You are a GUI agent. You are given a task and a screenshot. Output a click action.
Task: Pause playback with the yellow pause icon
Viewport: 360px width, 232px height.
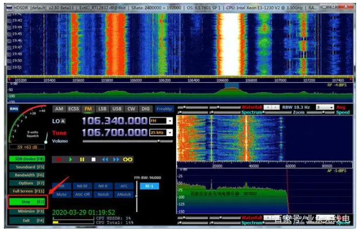pos(82,159)
